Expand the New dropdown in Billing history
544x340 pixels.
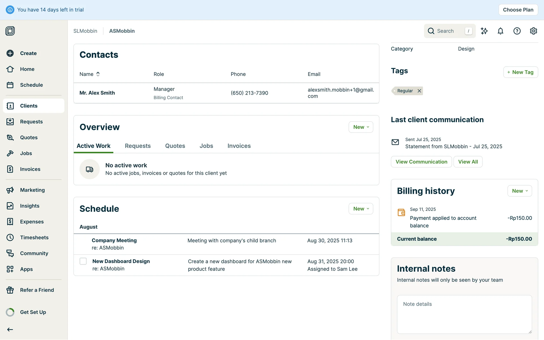tap(519, 191)
